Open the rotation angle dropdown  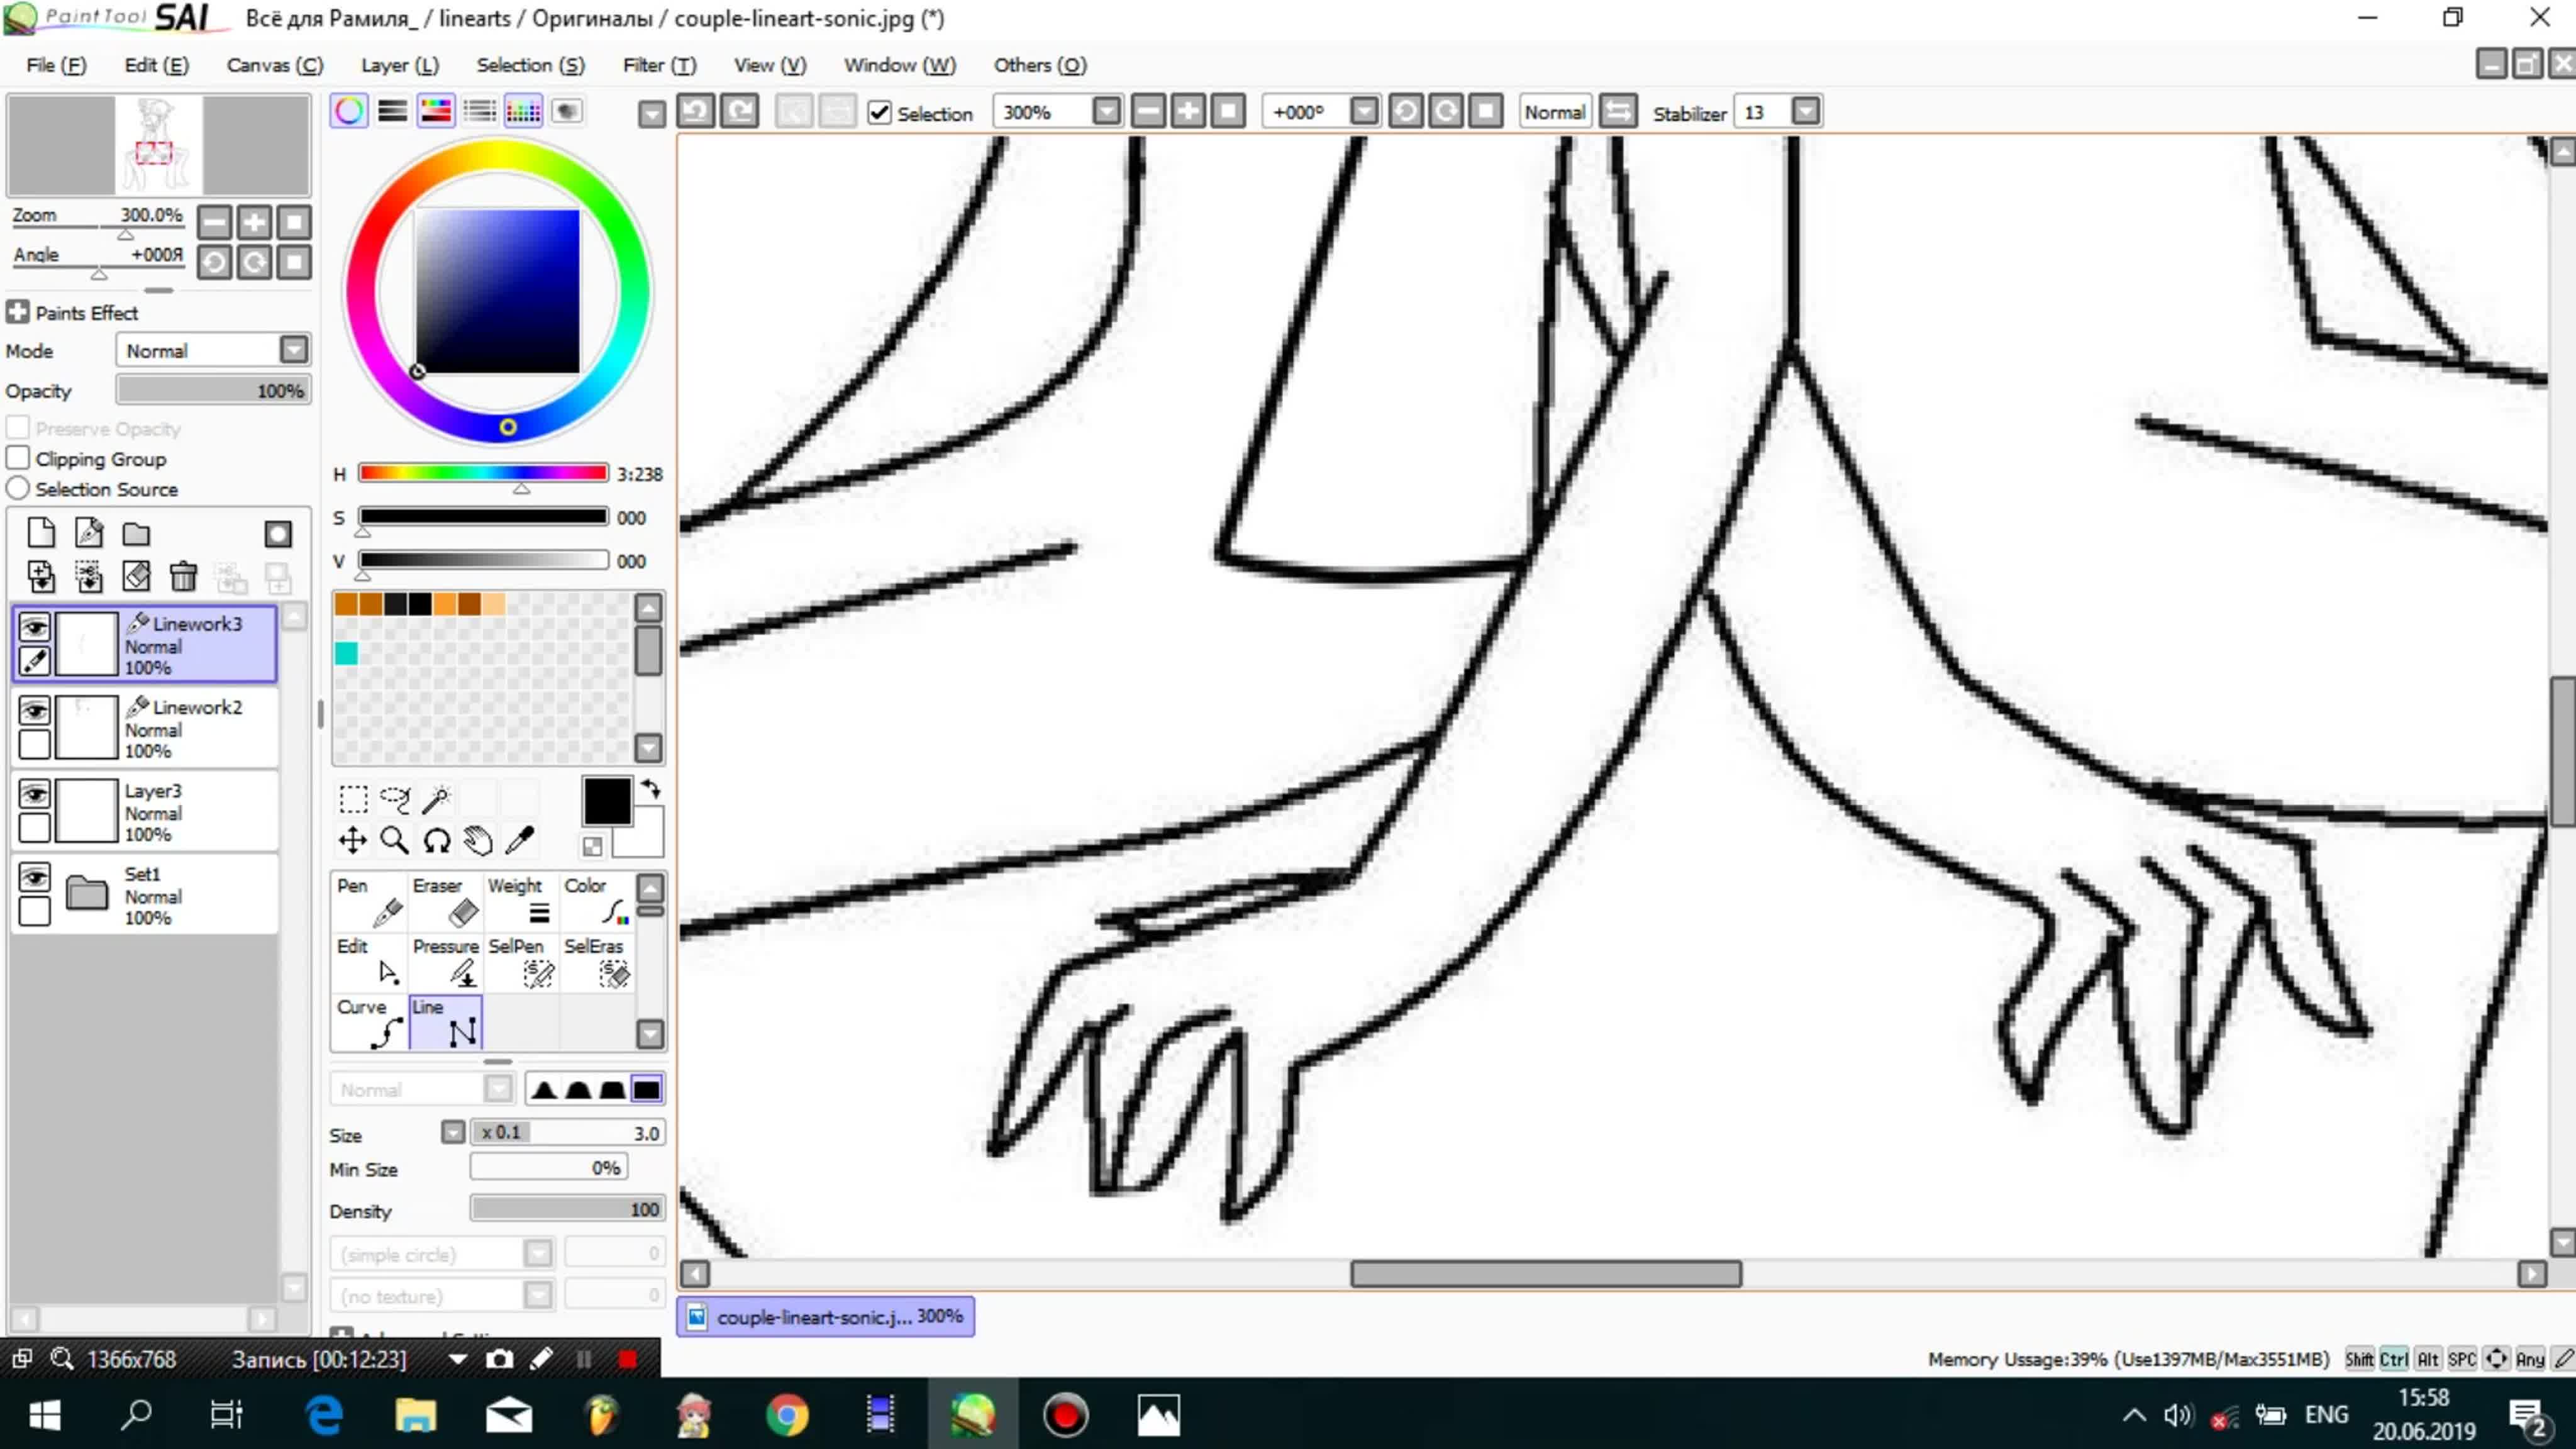[x=1364, y=111]
